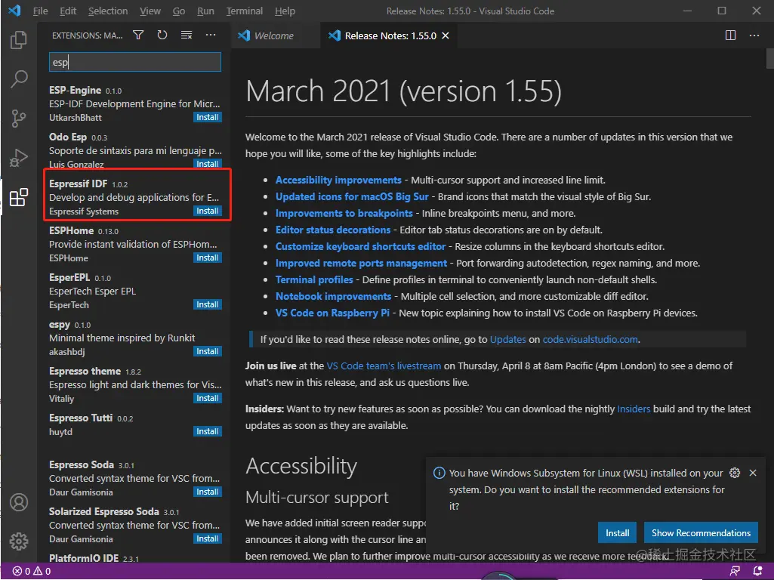Screen dimensions: 774x580
Task: Open the Insiders download link
Action: pyautogui.click(x=634, y=409)
